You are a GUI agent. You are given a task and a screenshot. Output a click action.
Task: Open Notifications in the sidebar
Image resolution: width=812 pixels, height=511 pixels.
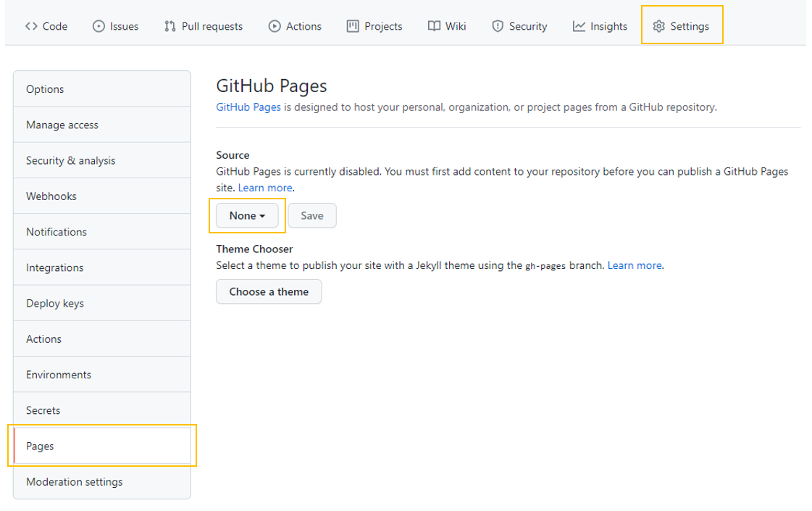102,232
